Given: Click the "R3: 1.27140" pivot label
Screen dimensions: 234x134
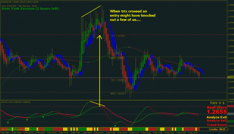Looking at the screenshot, I should (118, 36).
